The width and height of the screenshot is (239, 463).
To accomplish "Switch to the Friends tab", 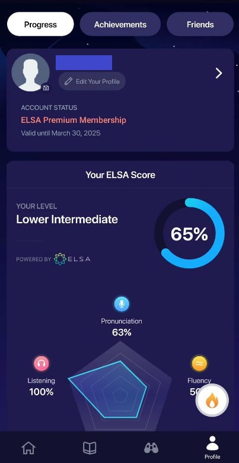I will click(x=200, y=24).
